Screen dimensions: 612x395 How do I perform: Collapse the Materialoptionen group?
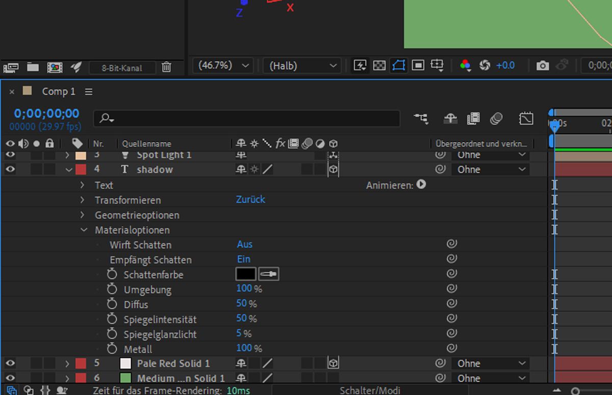click(x=84, y=230)
